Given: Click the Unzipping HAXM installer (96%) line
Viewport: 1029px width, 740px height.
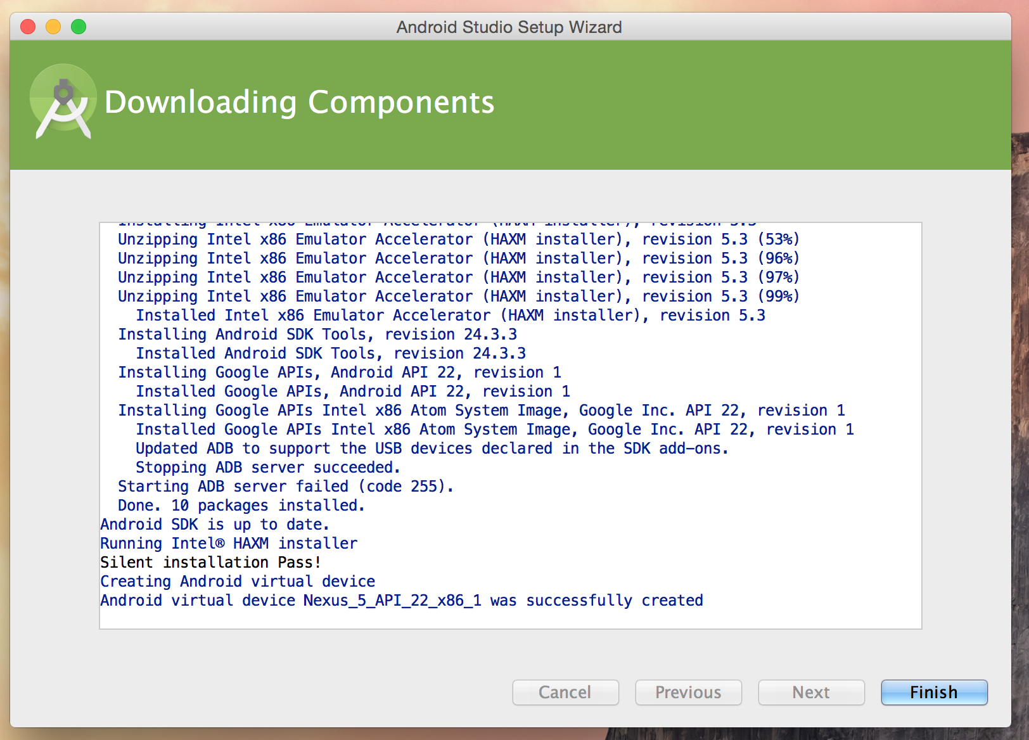Looking at the screenshot, I should point(459,258).
